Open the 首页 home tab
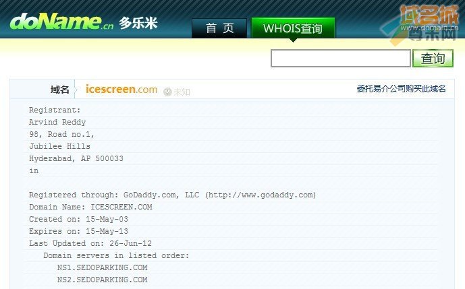The image size is (465, 289). coord(219,28)
